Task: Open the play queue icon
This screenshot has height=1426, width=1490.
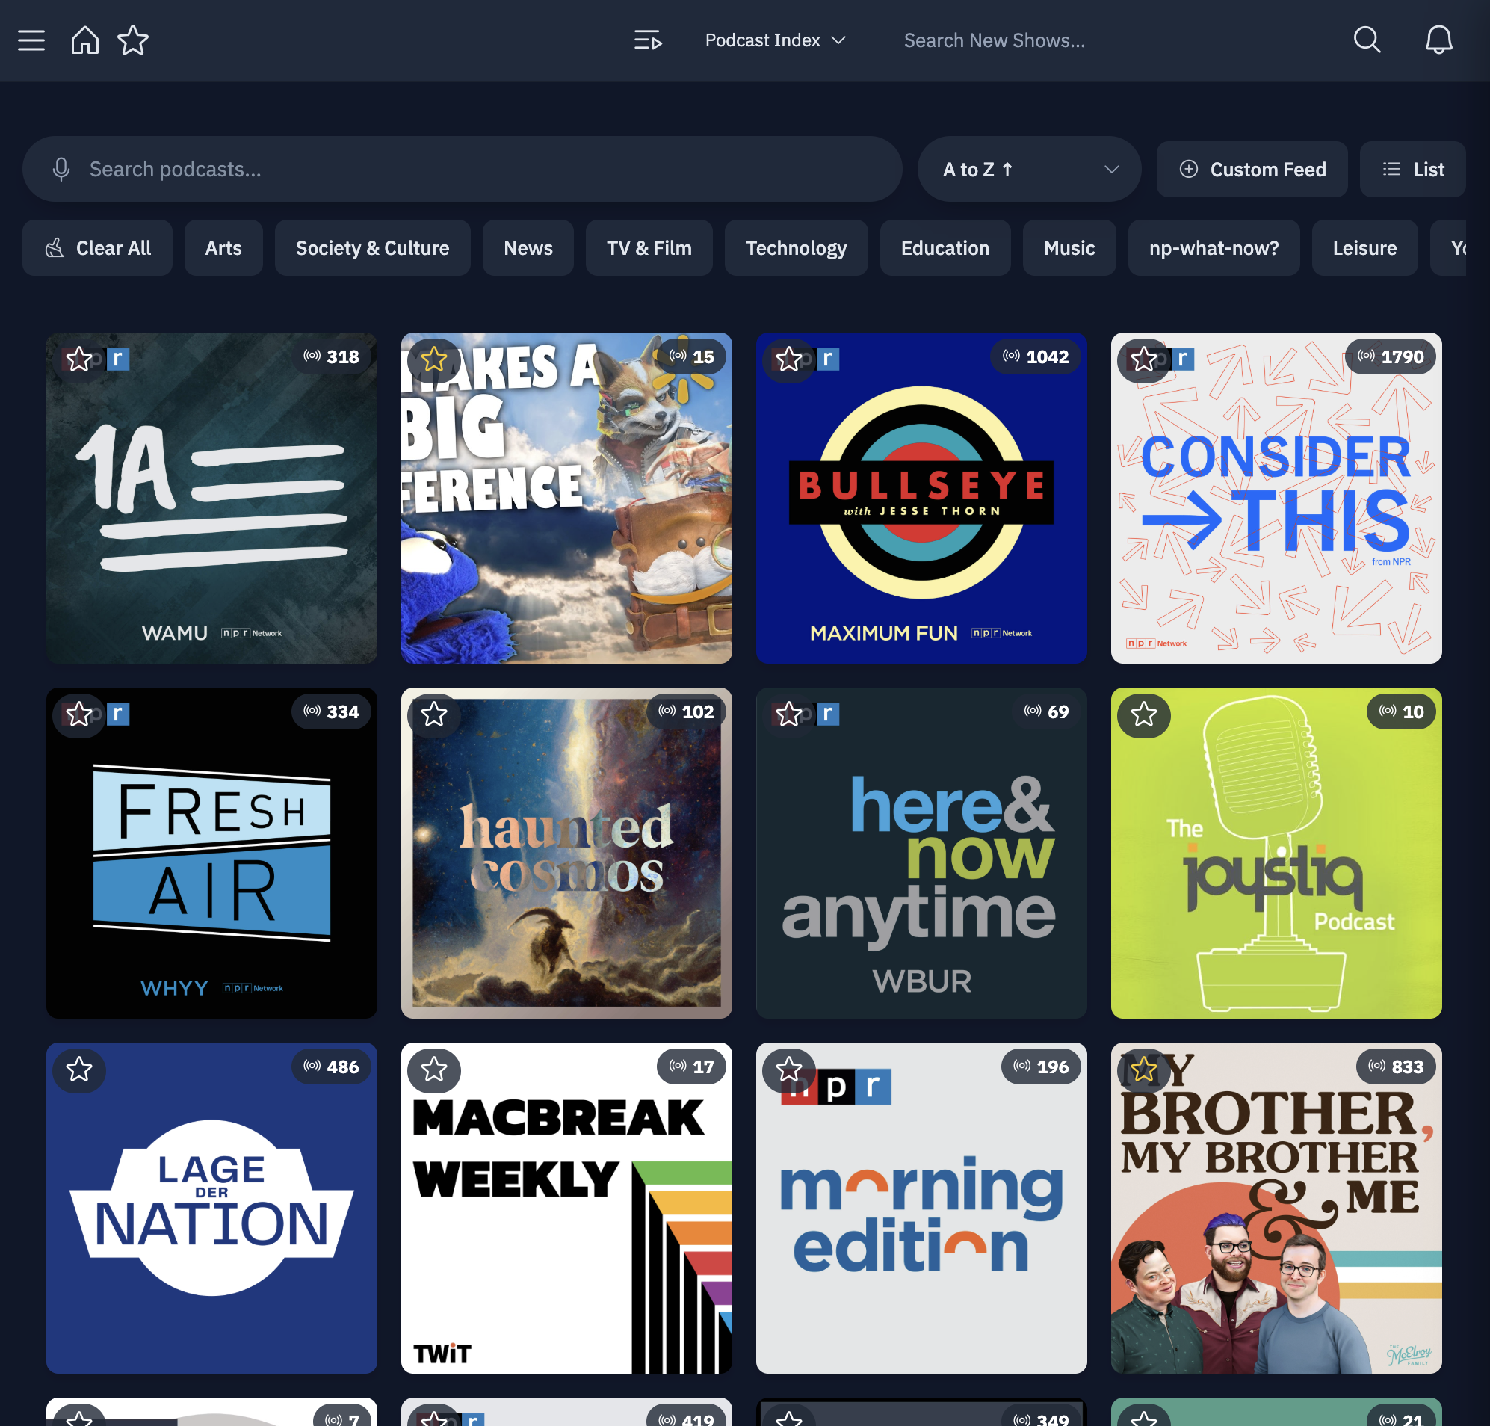Action: click(x=648, y=40)
